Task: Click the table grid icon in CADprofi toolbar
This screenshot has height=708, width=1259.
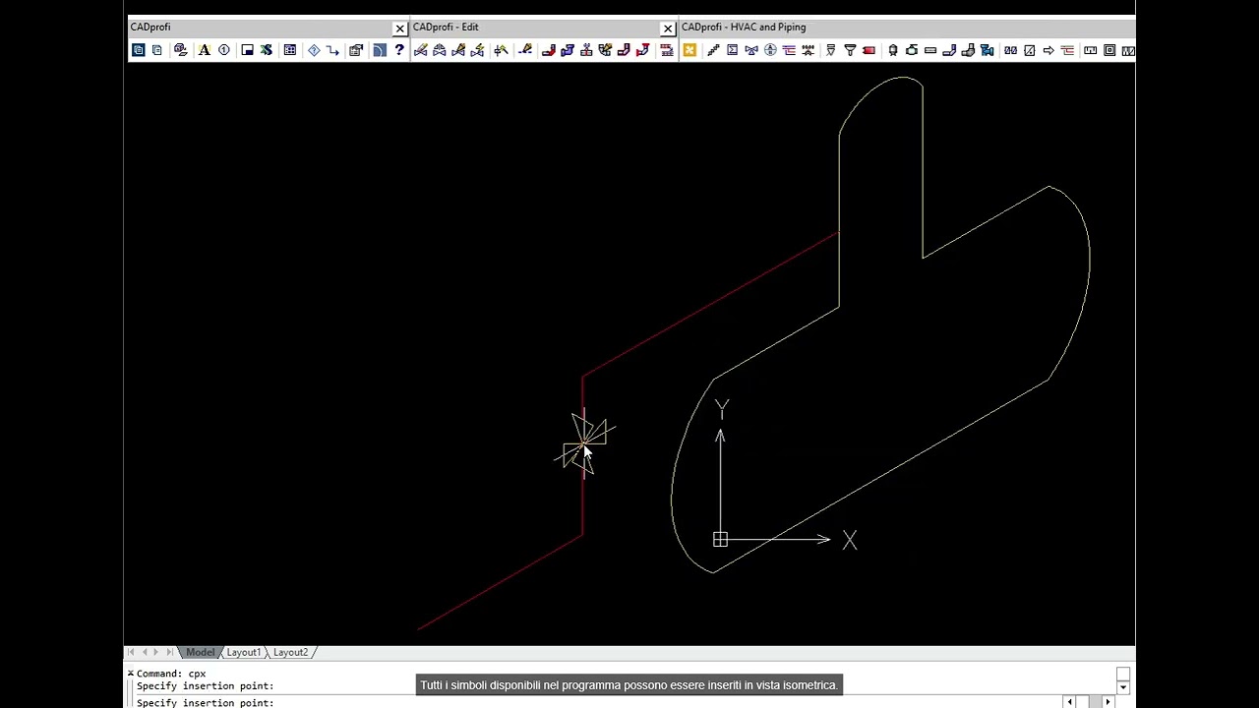Action: pos(290,50)
